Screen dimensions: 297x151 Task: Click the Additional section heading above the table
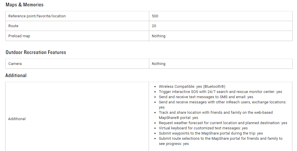(x=16, y=76)
